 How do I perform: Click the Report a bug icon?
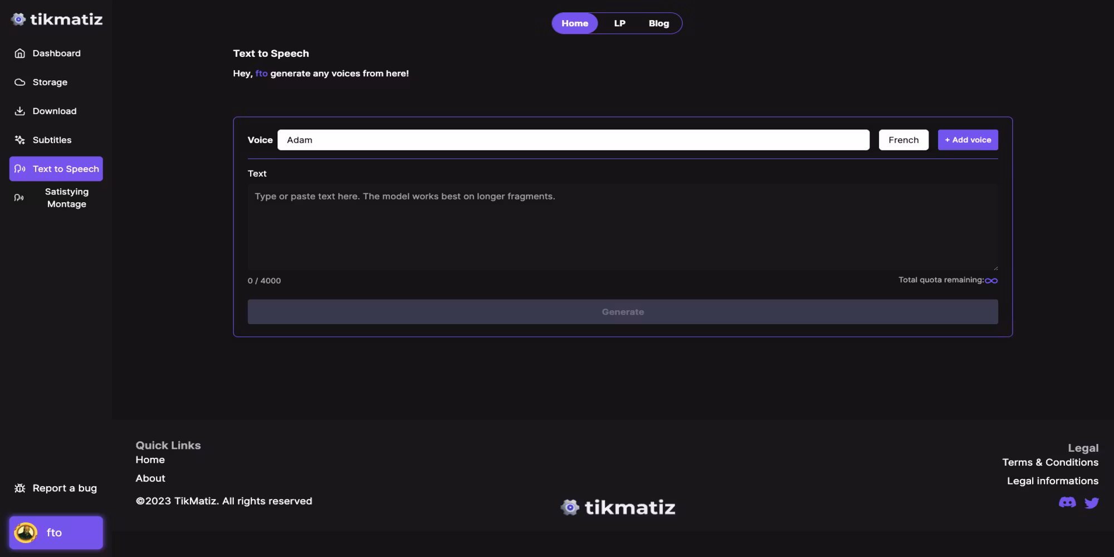pyautogui.click(x=20, y=488)
